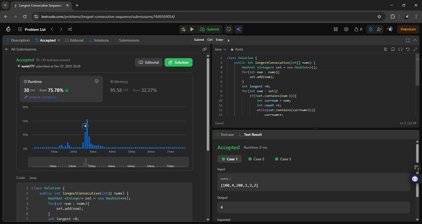Select Case 2 in Testcase panel

[256, 159]
